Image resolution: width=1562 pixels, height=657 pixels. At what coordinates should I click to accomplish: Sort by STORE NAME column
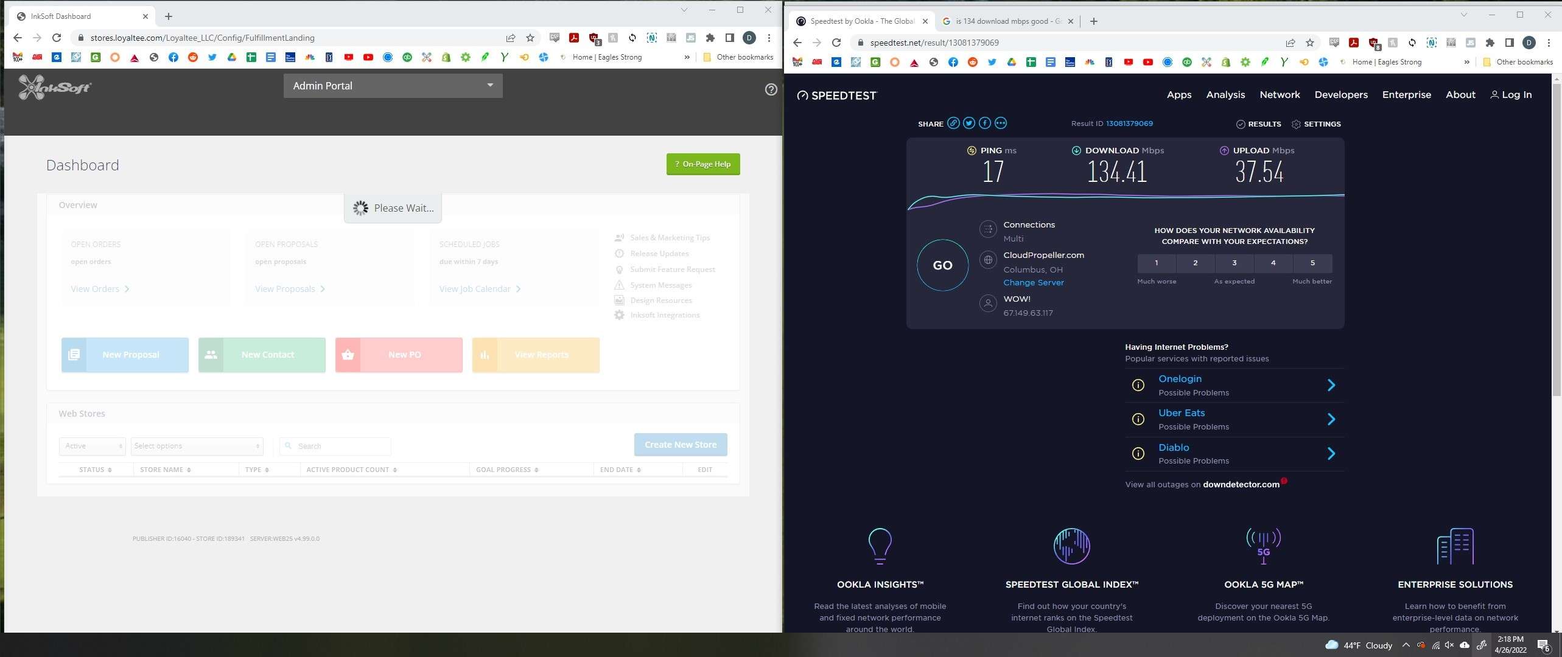point(166,470)
